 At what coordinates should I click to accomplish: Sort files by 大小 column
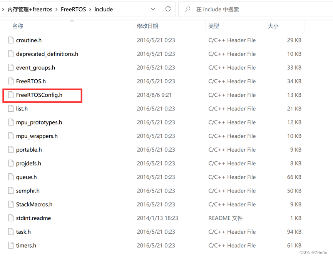pos(273,26)
